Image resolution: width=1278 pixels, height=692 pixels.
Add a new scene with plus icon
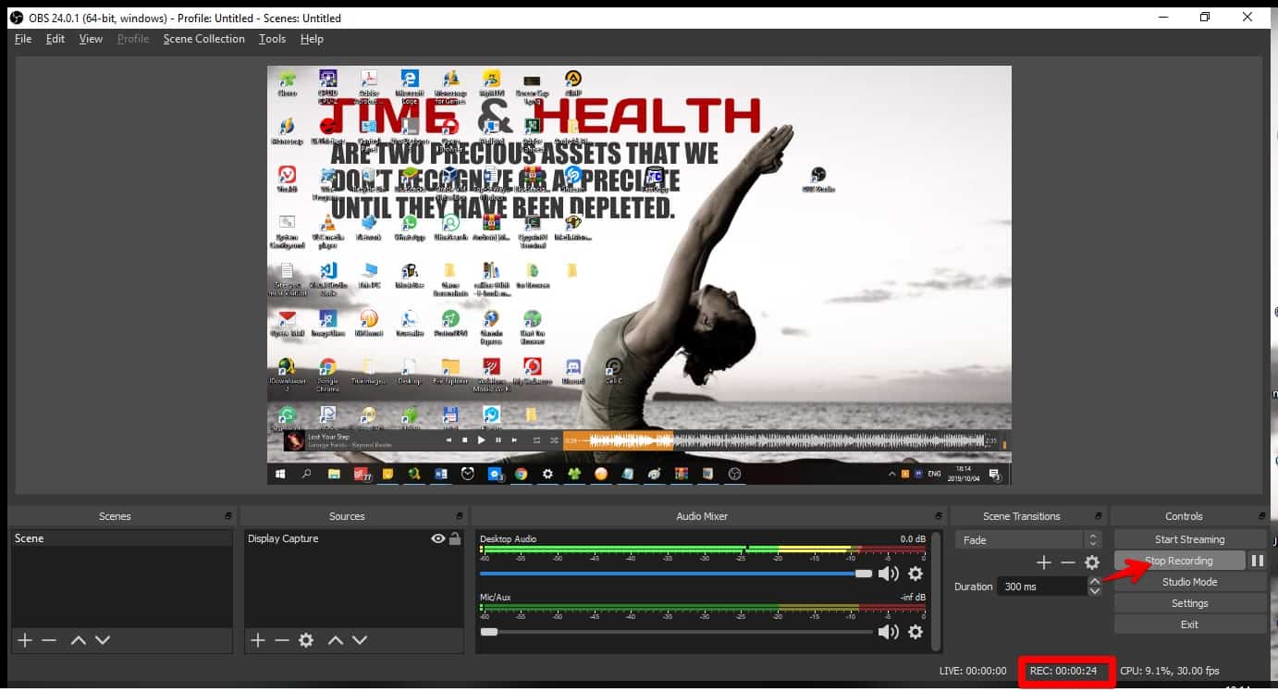[25, 640]
